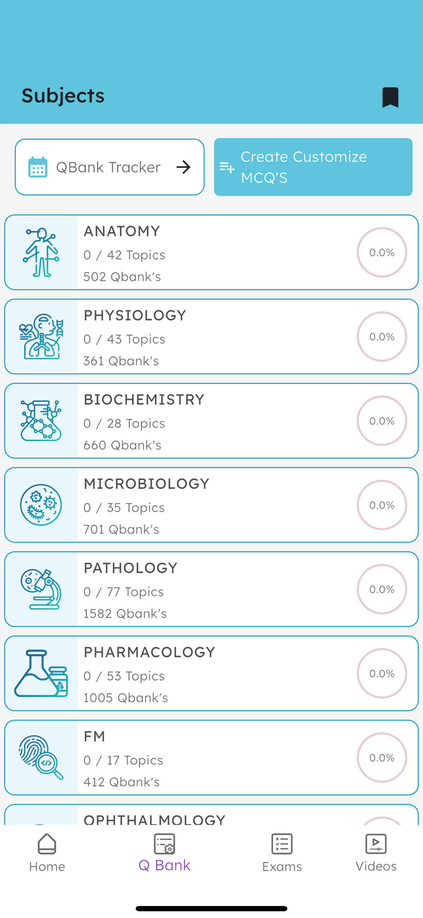Select the Biochemistry flask icon

tap(41, 420)
